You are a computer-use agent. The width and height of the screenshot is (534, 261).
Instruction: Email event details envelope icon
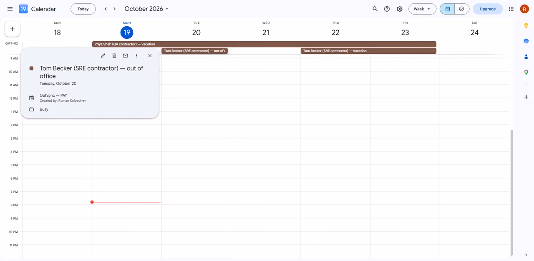pos(125,55)
